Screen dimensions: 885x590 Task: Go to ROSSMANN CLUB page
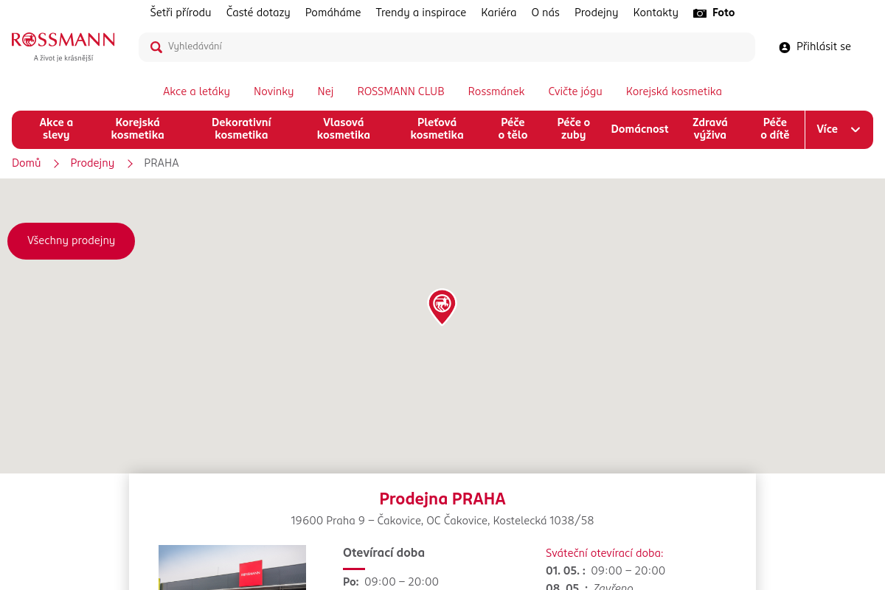click(x=400, y=92)
